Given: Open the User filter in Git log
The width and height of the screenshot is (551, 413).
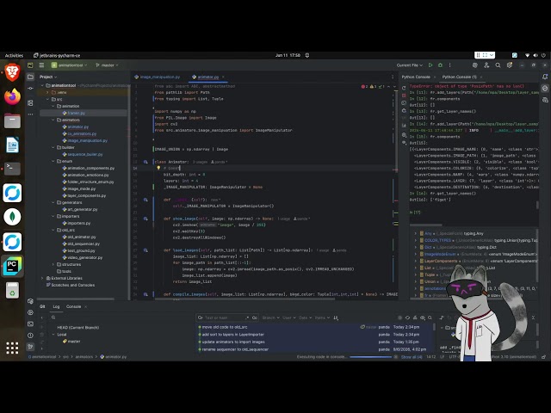Looking at the screenshot, I should (x=289, y=317).
